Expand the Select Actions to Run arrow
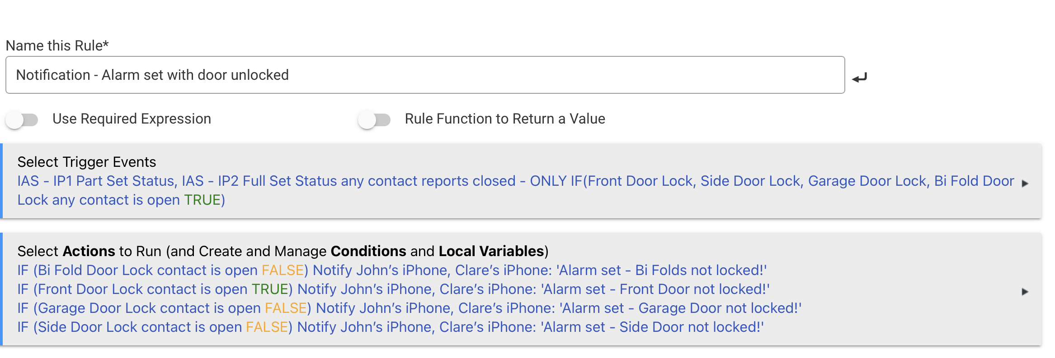 coord(1025,292)
